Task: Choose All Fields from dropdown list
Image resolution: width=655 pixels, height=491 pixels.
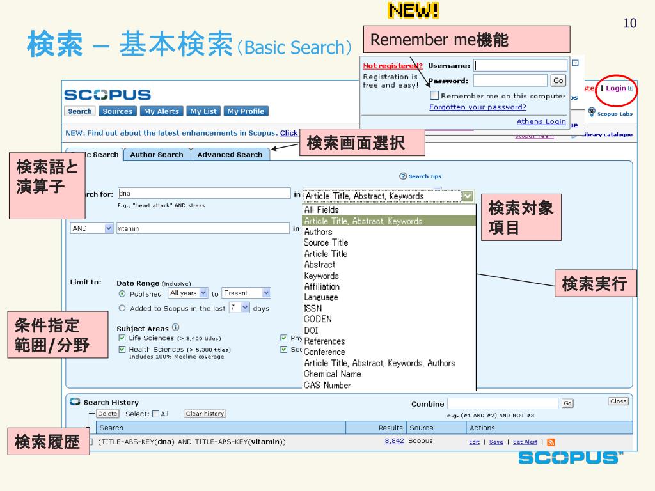Action: coord(321,210)
